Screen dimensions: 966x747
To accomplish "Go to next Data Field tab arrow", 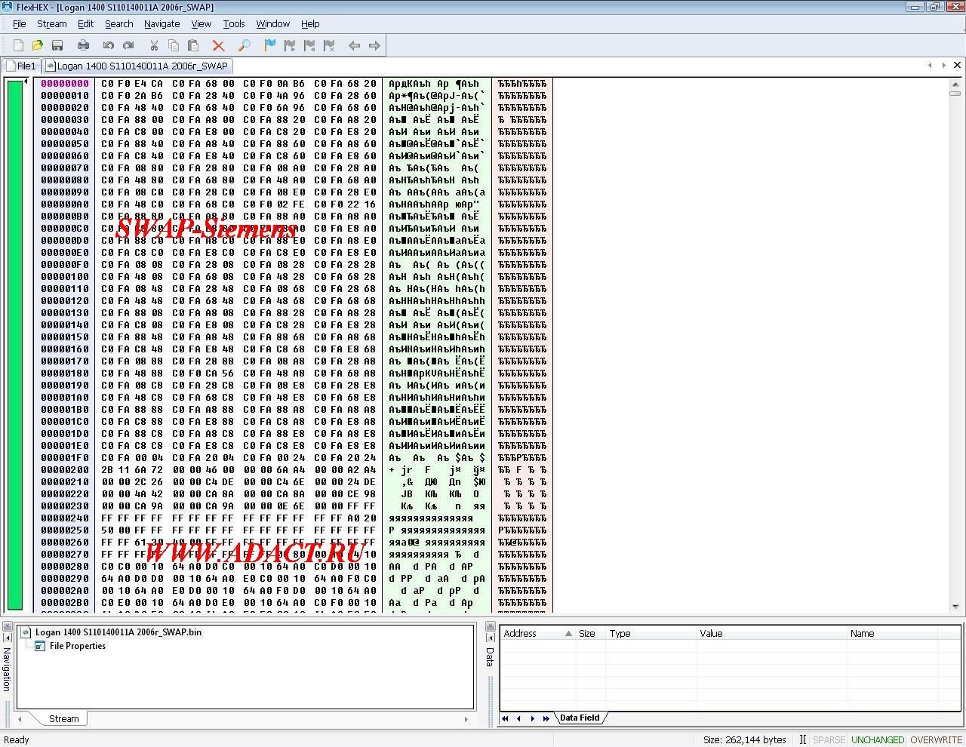I will coord(532,718).
